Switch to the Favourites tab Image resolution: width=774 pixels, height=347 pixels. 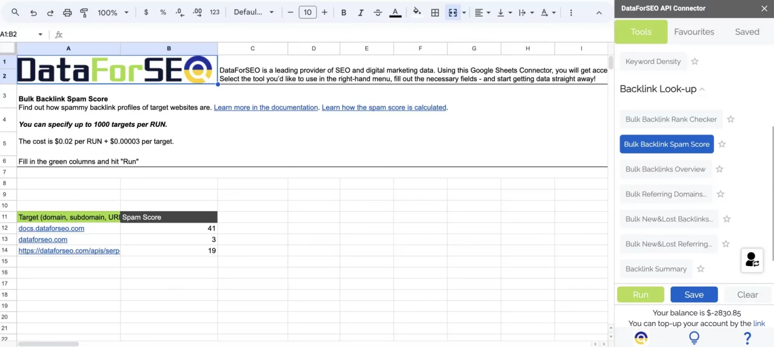tap(694, 31)
